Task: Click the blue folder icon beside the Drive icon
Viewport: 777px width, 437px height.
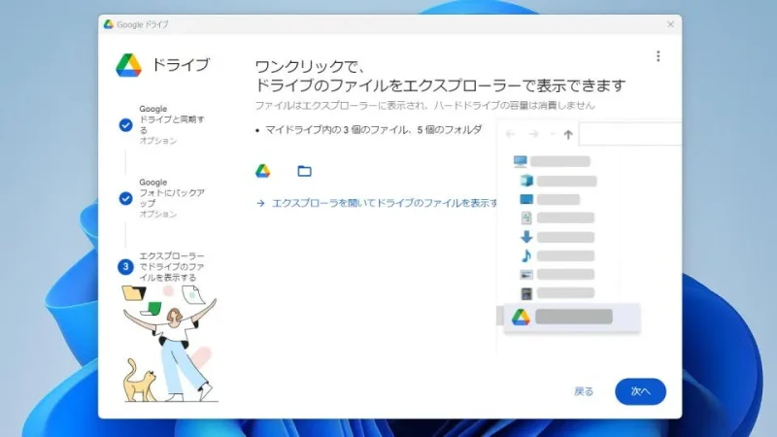Action: click(304, 171)
